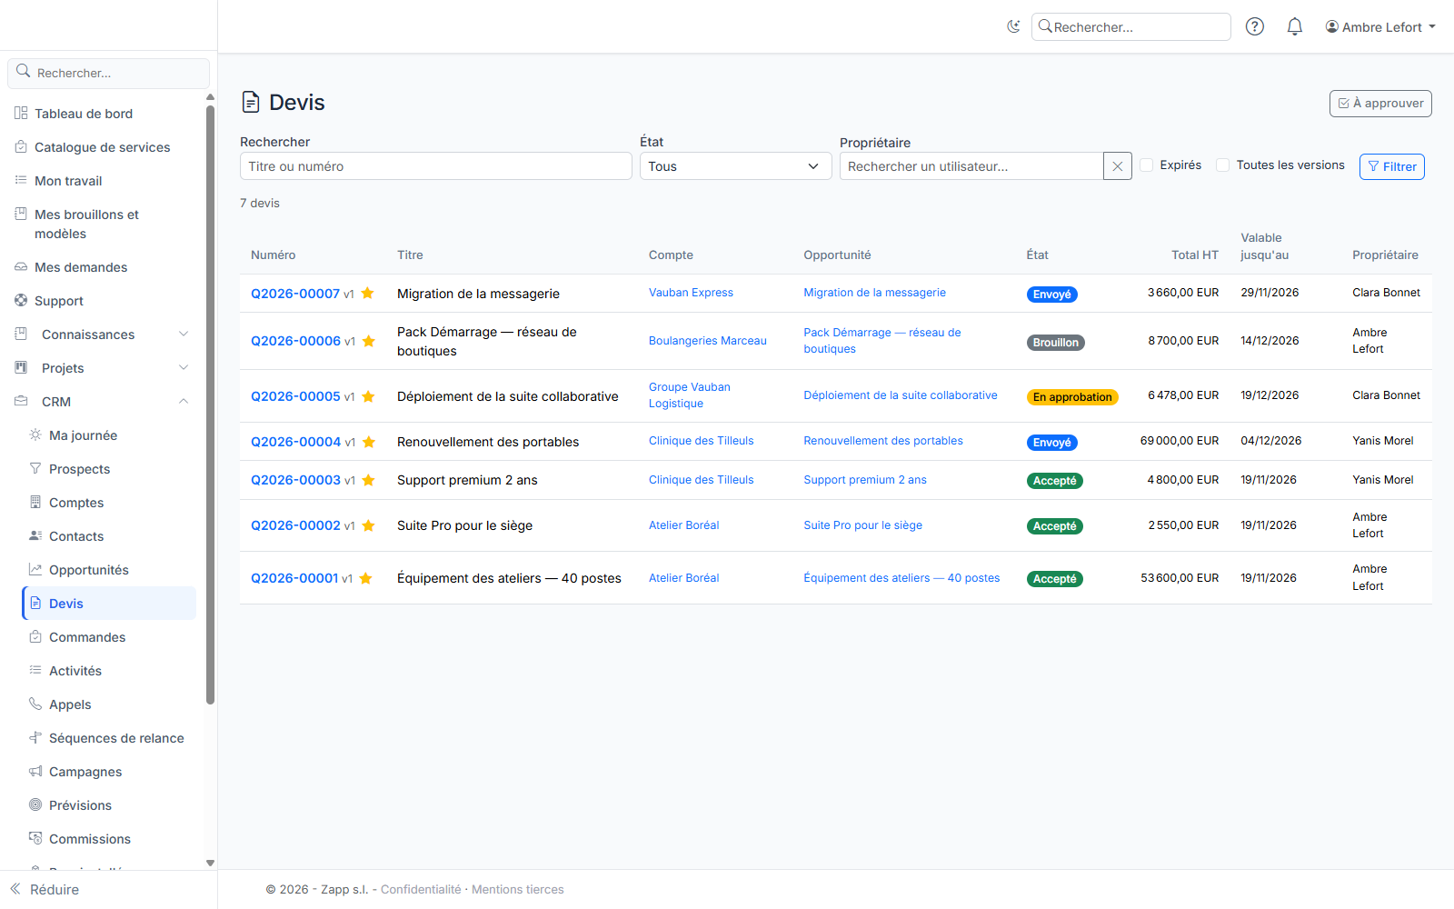
Task: Open quote Q2026-00002
Action: coord(295,525)
